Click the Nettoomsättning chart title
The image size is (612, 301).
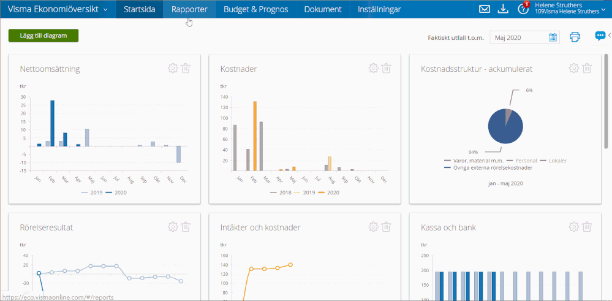50,69
